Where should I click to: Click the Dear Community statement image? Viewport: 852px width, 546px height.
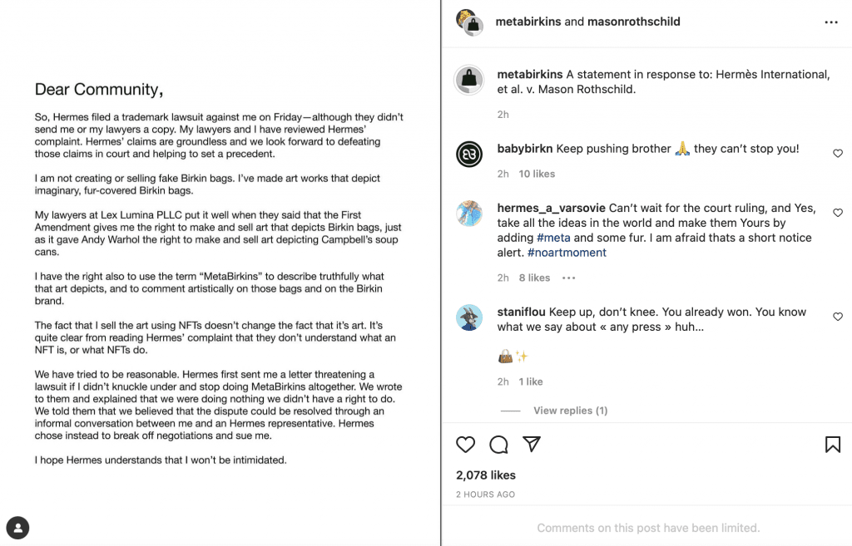click(x=220, y=273)
